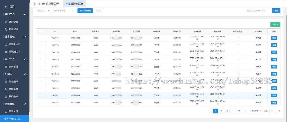
Task: Click the icon beside 高级版话术
Action: coord(6,52)
